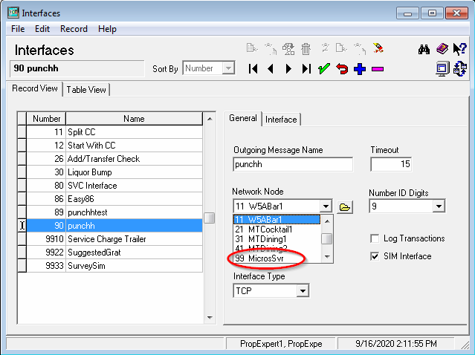
Task: Cancel changes with red undo arrow
Action: [x=342, y=69]
